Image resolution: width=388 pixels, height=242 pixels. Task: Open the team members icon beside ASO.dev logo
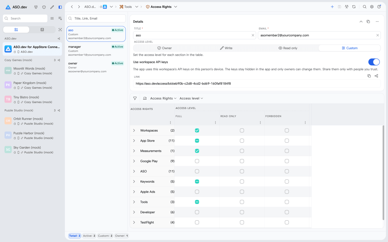coord(36,7)
